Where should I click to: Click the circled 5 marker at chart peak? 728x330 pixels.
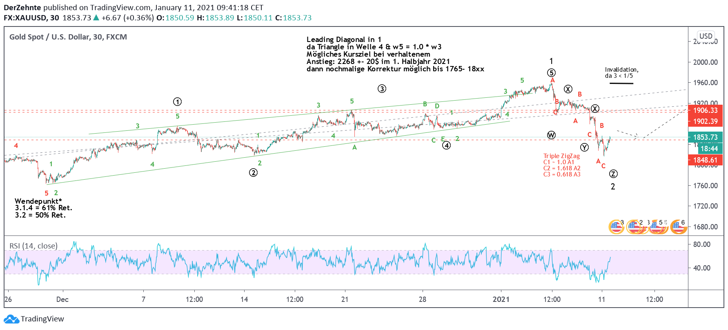tap(551, 73)
